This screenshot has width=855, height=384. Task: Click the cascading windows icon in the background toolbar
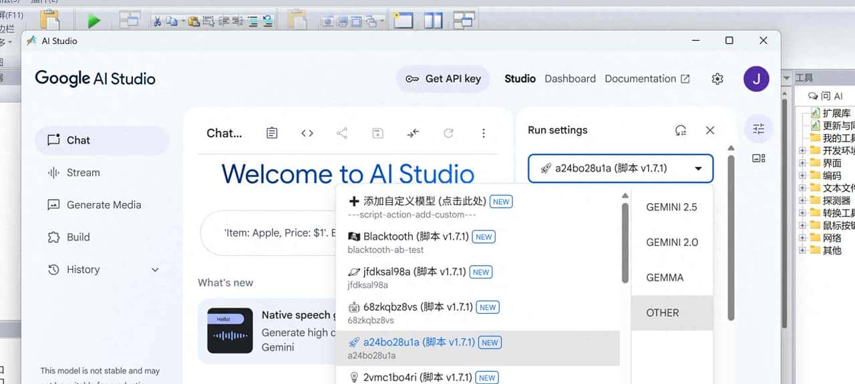coord(464,20)
